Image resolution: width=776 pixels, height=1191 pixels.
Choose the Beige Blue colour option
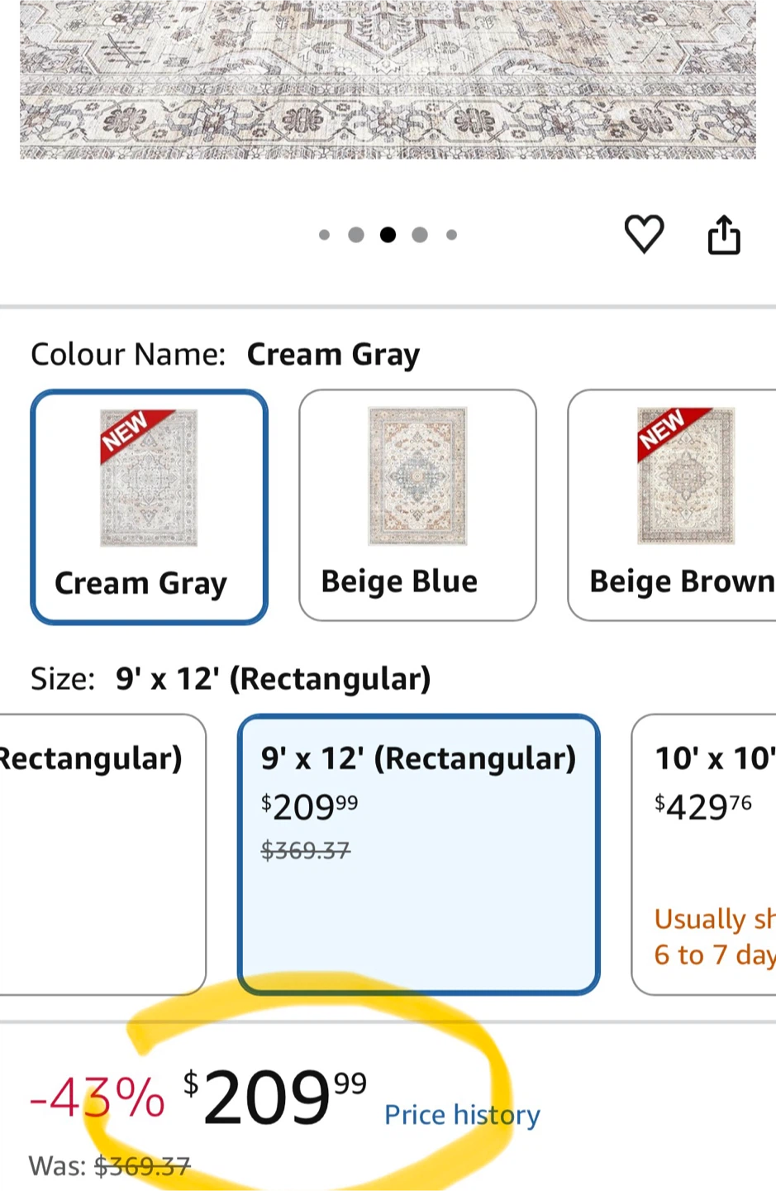coord(417,505)
